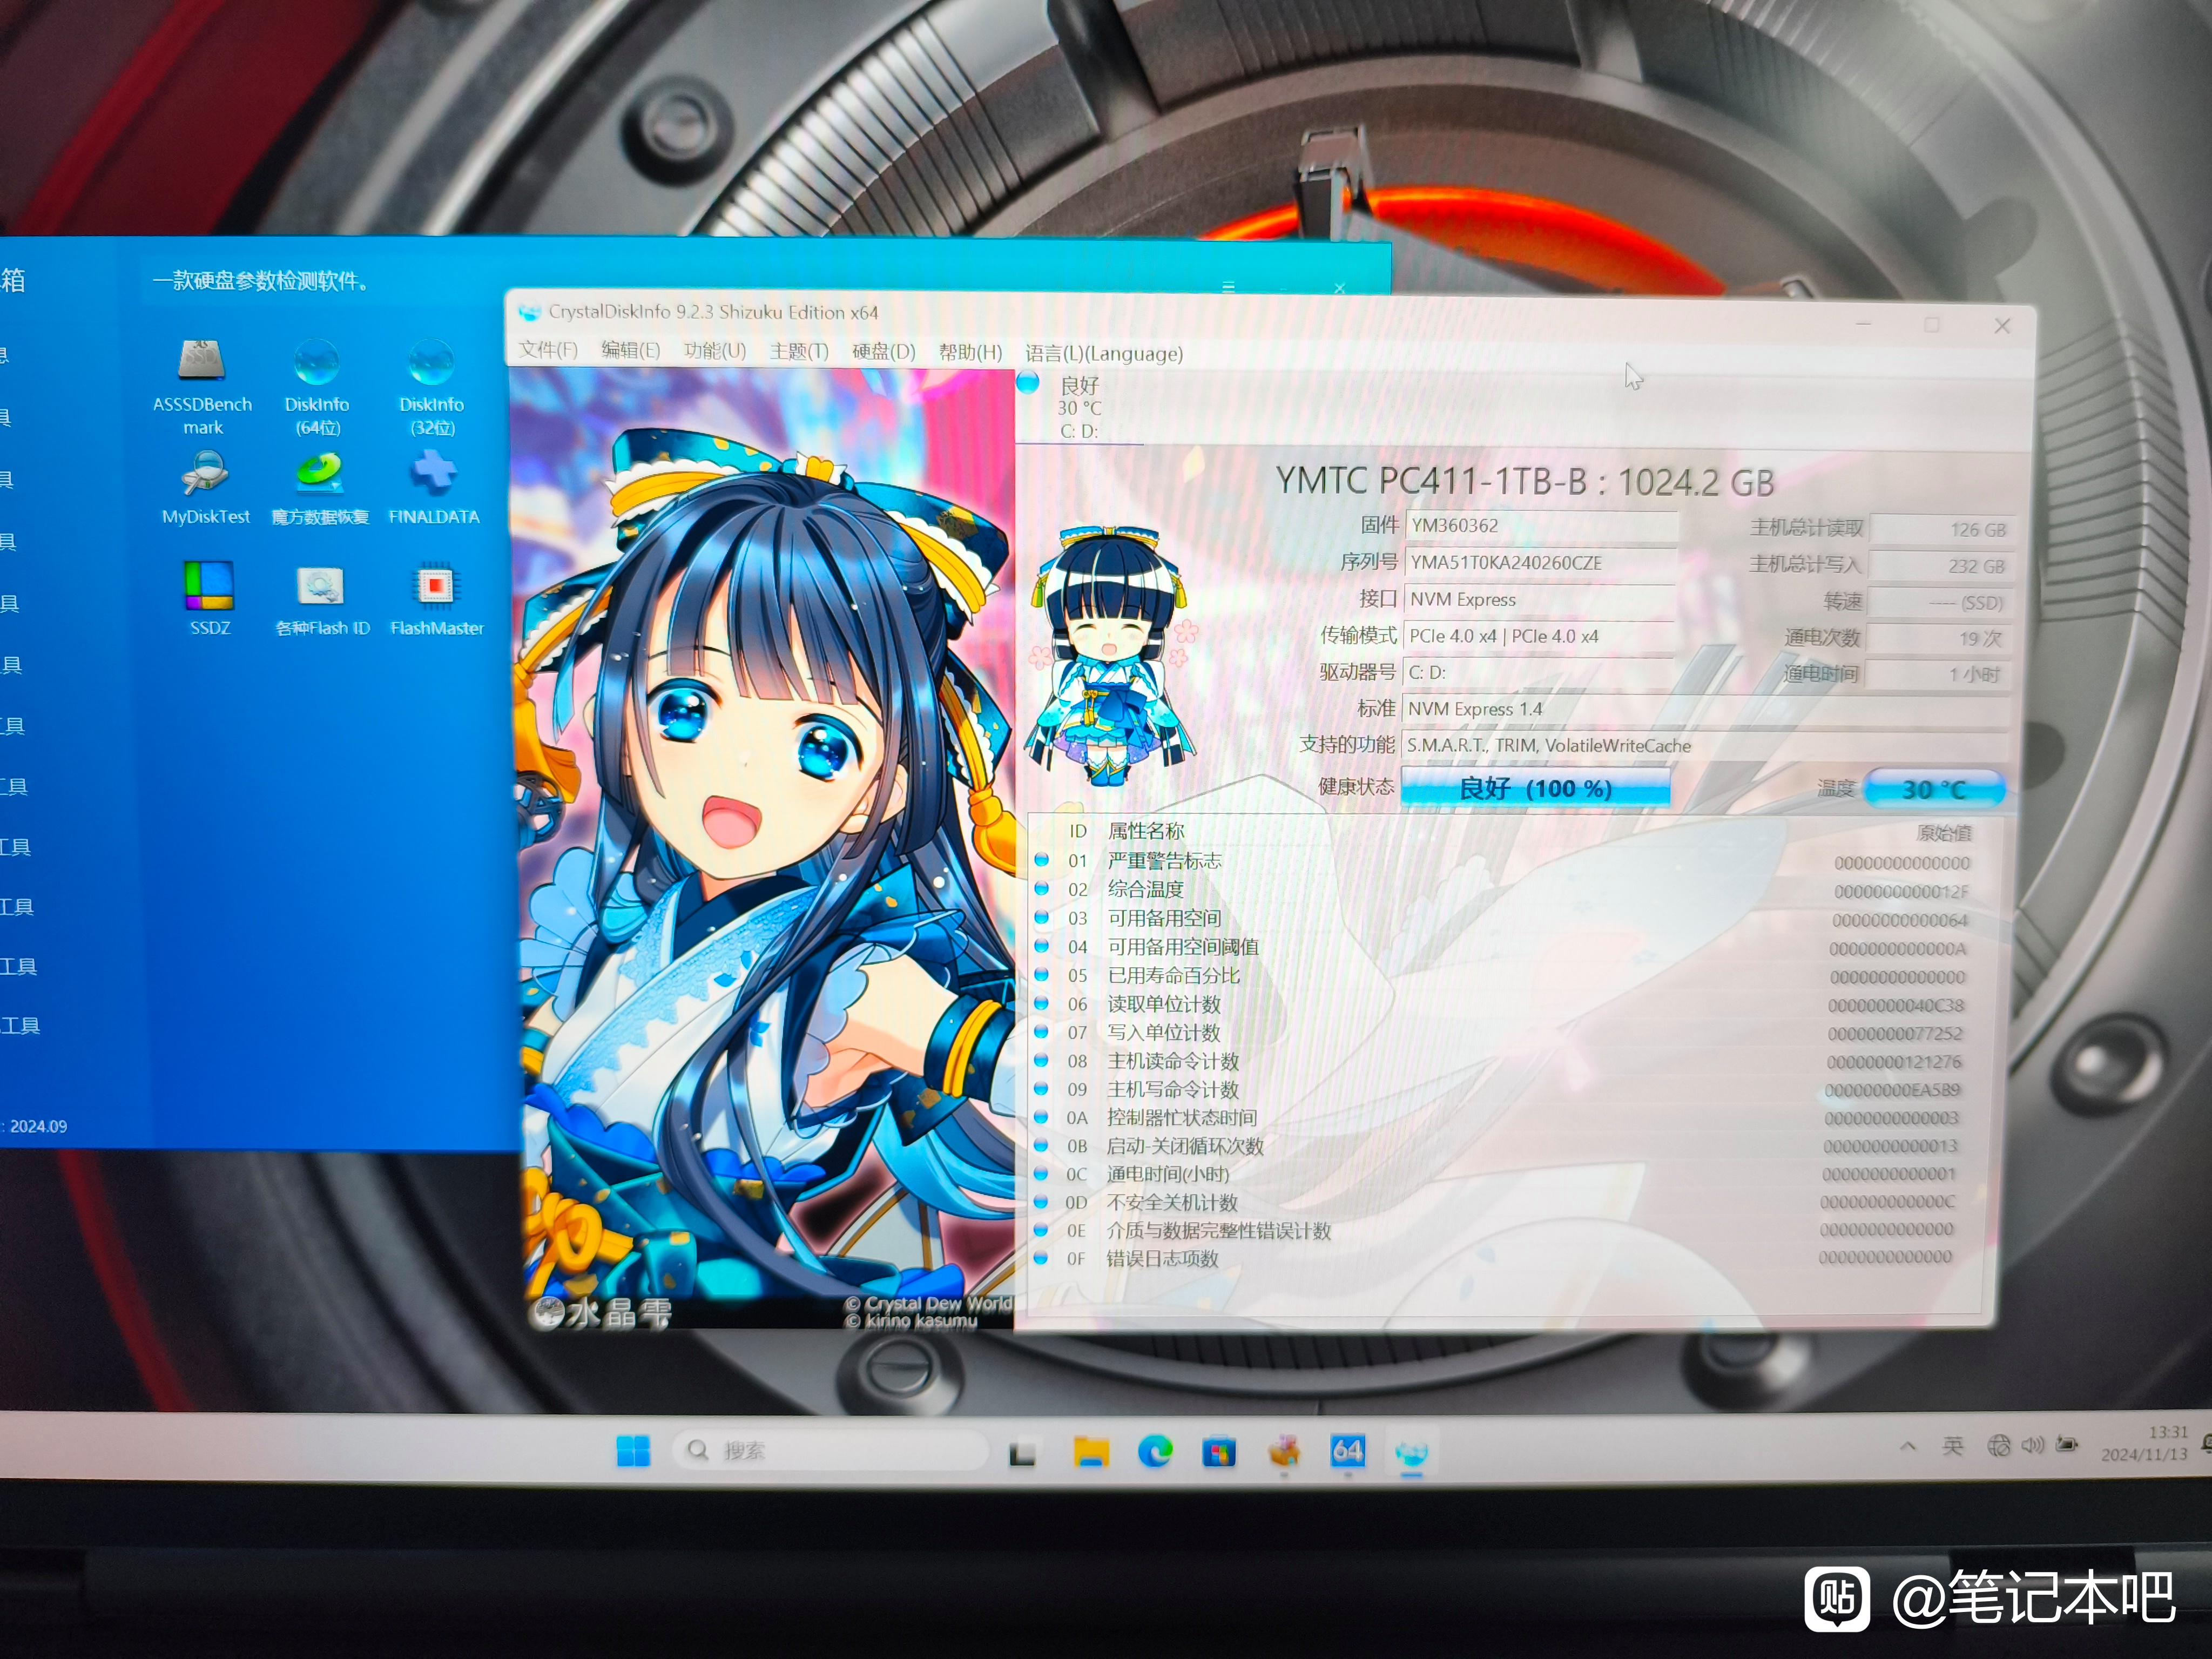Open the 功能(U) menu

715,351
